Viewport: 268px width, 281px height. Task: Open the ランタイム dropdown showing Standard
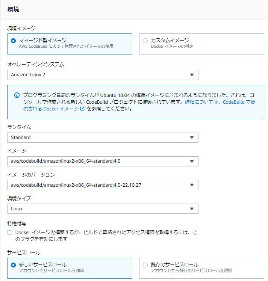pos(103,137)
